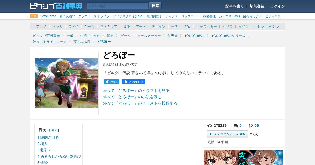
Task: Open ディオスクロイ(Fate) trending tag
Action: [128, 16]
